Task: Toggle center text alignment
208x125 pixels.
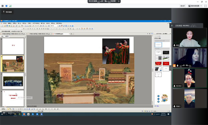Action: pyautogui.click(x=39, y=29)
